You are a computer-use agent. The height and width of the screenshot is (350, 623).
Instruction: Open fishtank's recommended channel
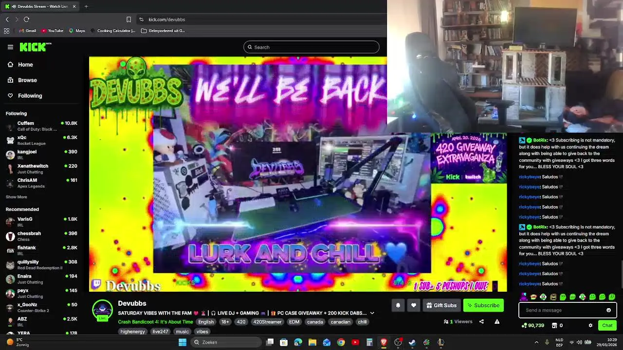pos(41,250)
